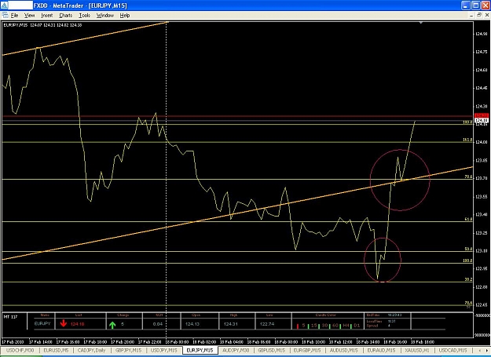
Task: Click the chart document icon beside File
Action: (5, 15)
